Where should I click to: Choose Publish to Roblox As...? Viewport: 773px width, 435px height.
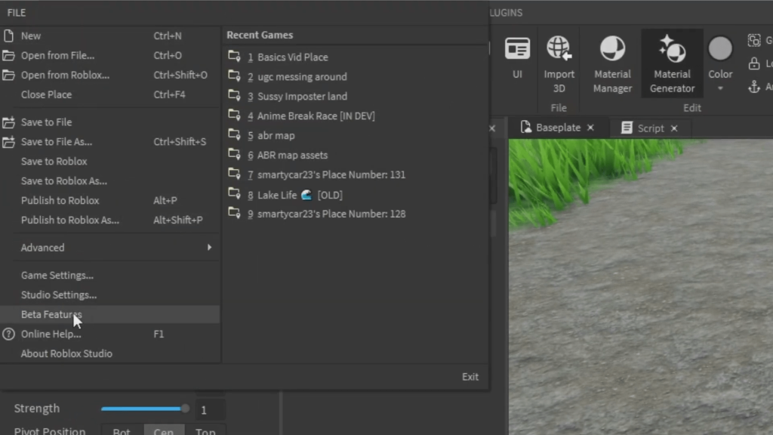pyautogui.click(x=70, y=220)
